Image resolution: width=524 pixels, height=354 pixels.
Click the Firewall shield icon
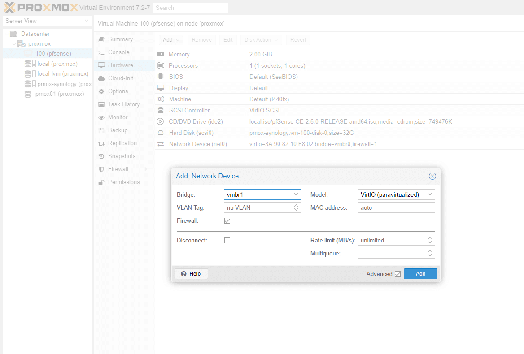(x=101, y=169)
